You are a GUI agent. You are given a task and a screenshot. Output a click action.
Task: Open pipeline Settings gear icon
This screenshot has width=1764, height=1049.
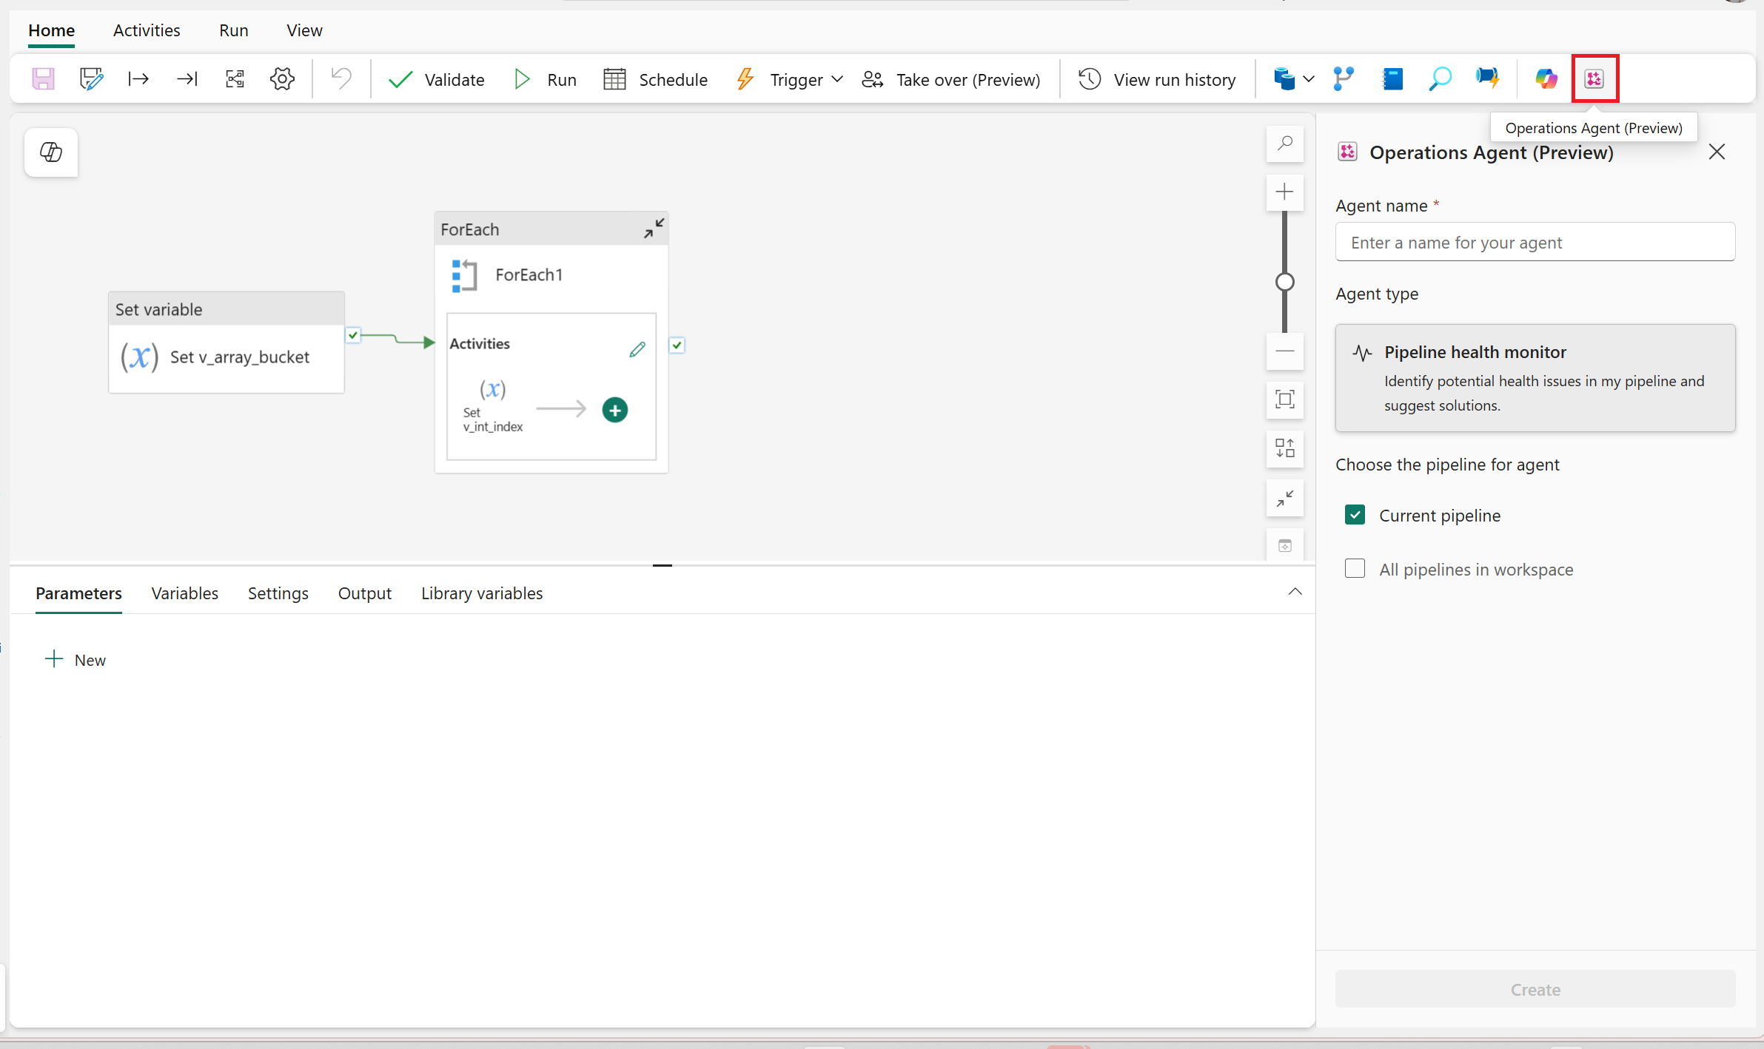pyautogui.click(x=282, y=78)
